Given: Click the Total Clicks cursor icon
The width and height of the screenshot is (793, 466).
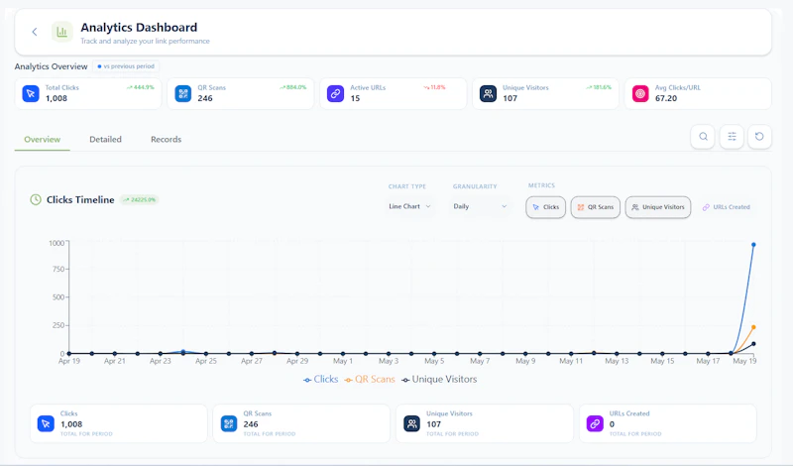Looking at the screenshot, I should (31, 93).
